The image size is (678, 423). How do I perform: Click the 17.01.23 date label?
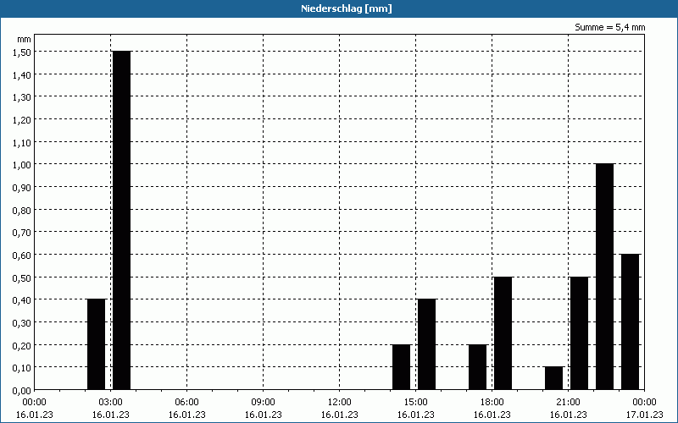(x=644, y=415)
